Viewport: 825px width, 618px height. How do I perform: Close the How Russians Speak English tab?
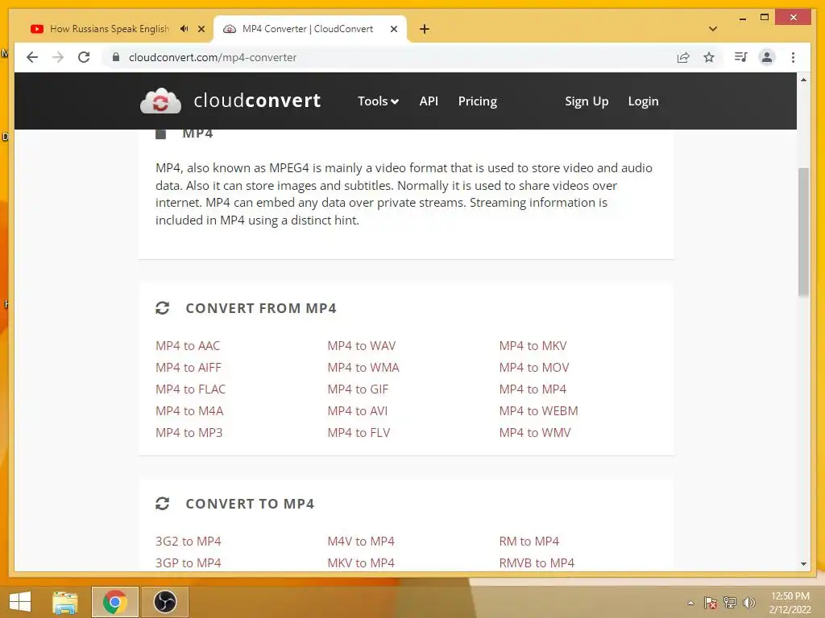point(201,29)
